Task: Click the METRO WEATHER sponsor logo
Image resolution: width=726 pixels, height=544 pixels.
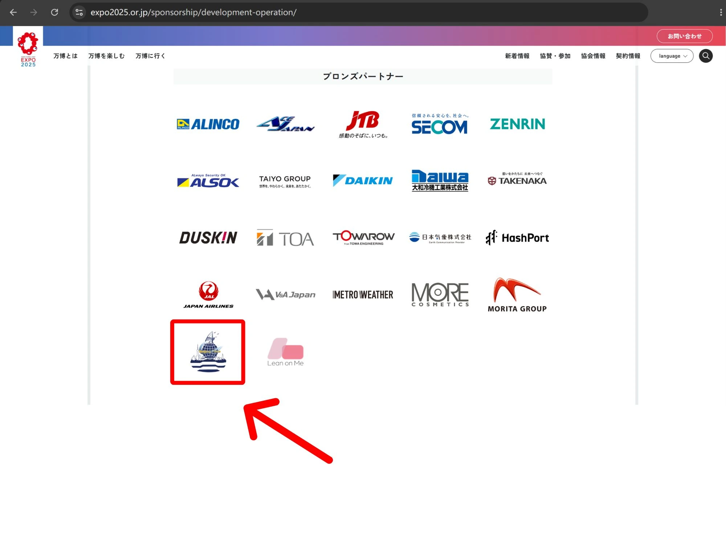Action: [x=363, y=294]
